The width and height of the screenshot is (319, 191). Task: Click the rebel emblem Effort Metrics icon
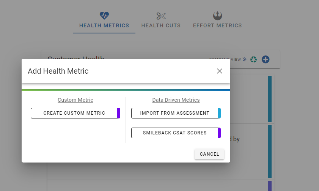pyautogui.click(x=217, y=16)
